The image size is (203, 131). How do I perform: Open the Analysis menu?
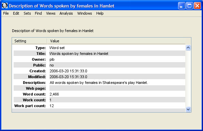click(x=66, y=13)
